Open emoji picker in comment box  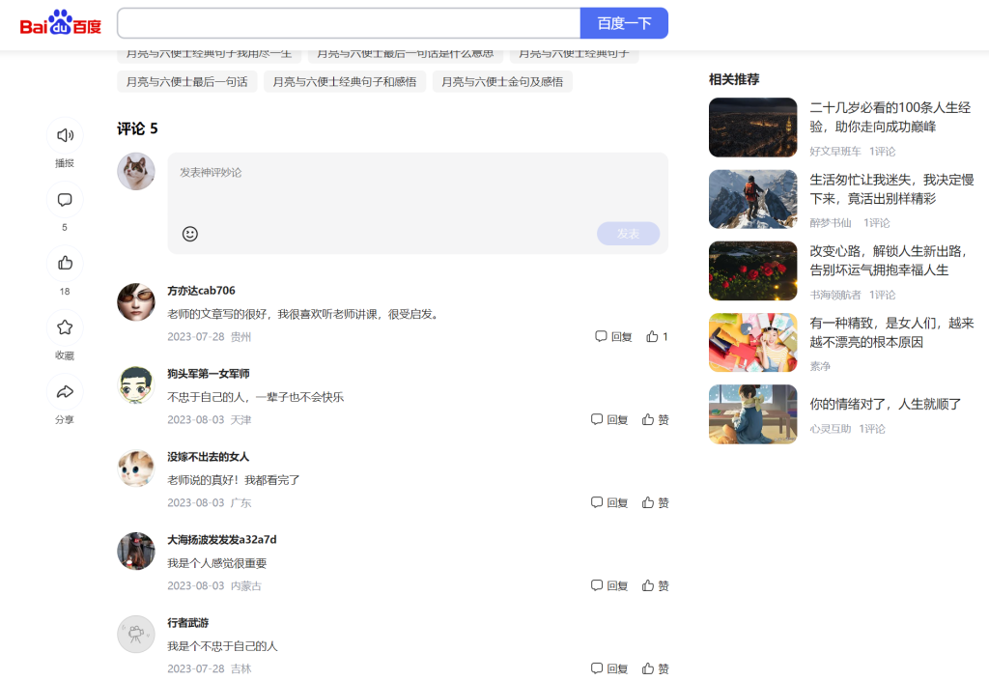click(190, 234)
